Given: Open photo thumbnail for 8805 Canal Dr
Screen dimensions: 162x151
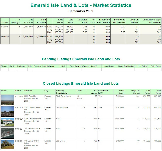Looking at the screenshot, I should [8, 100].
